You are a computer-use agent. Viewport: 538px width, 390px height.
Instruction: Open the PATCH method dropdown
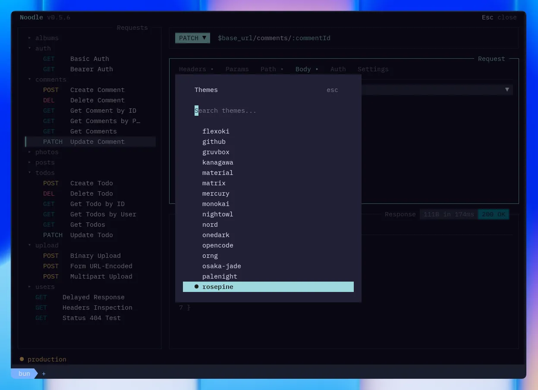point(192,38)
